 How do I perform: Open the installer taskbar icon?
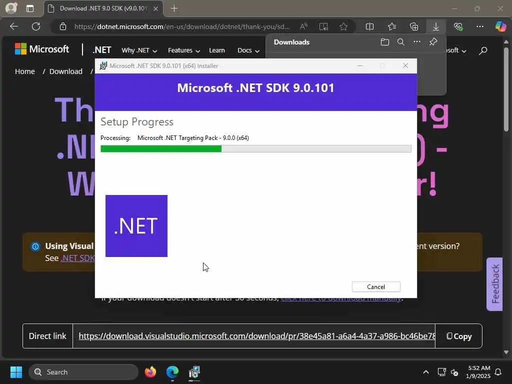point(194,372)
